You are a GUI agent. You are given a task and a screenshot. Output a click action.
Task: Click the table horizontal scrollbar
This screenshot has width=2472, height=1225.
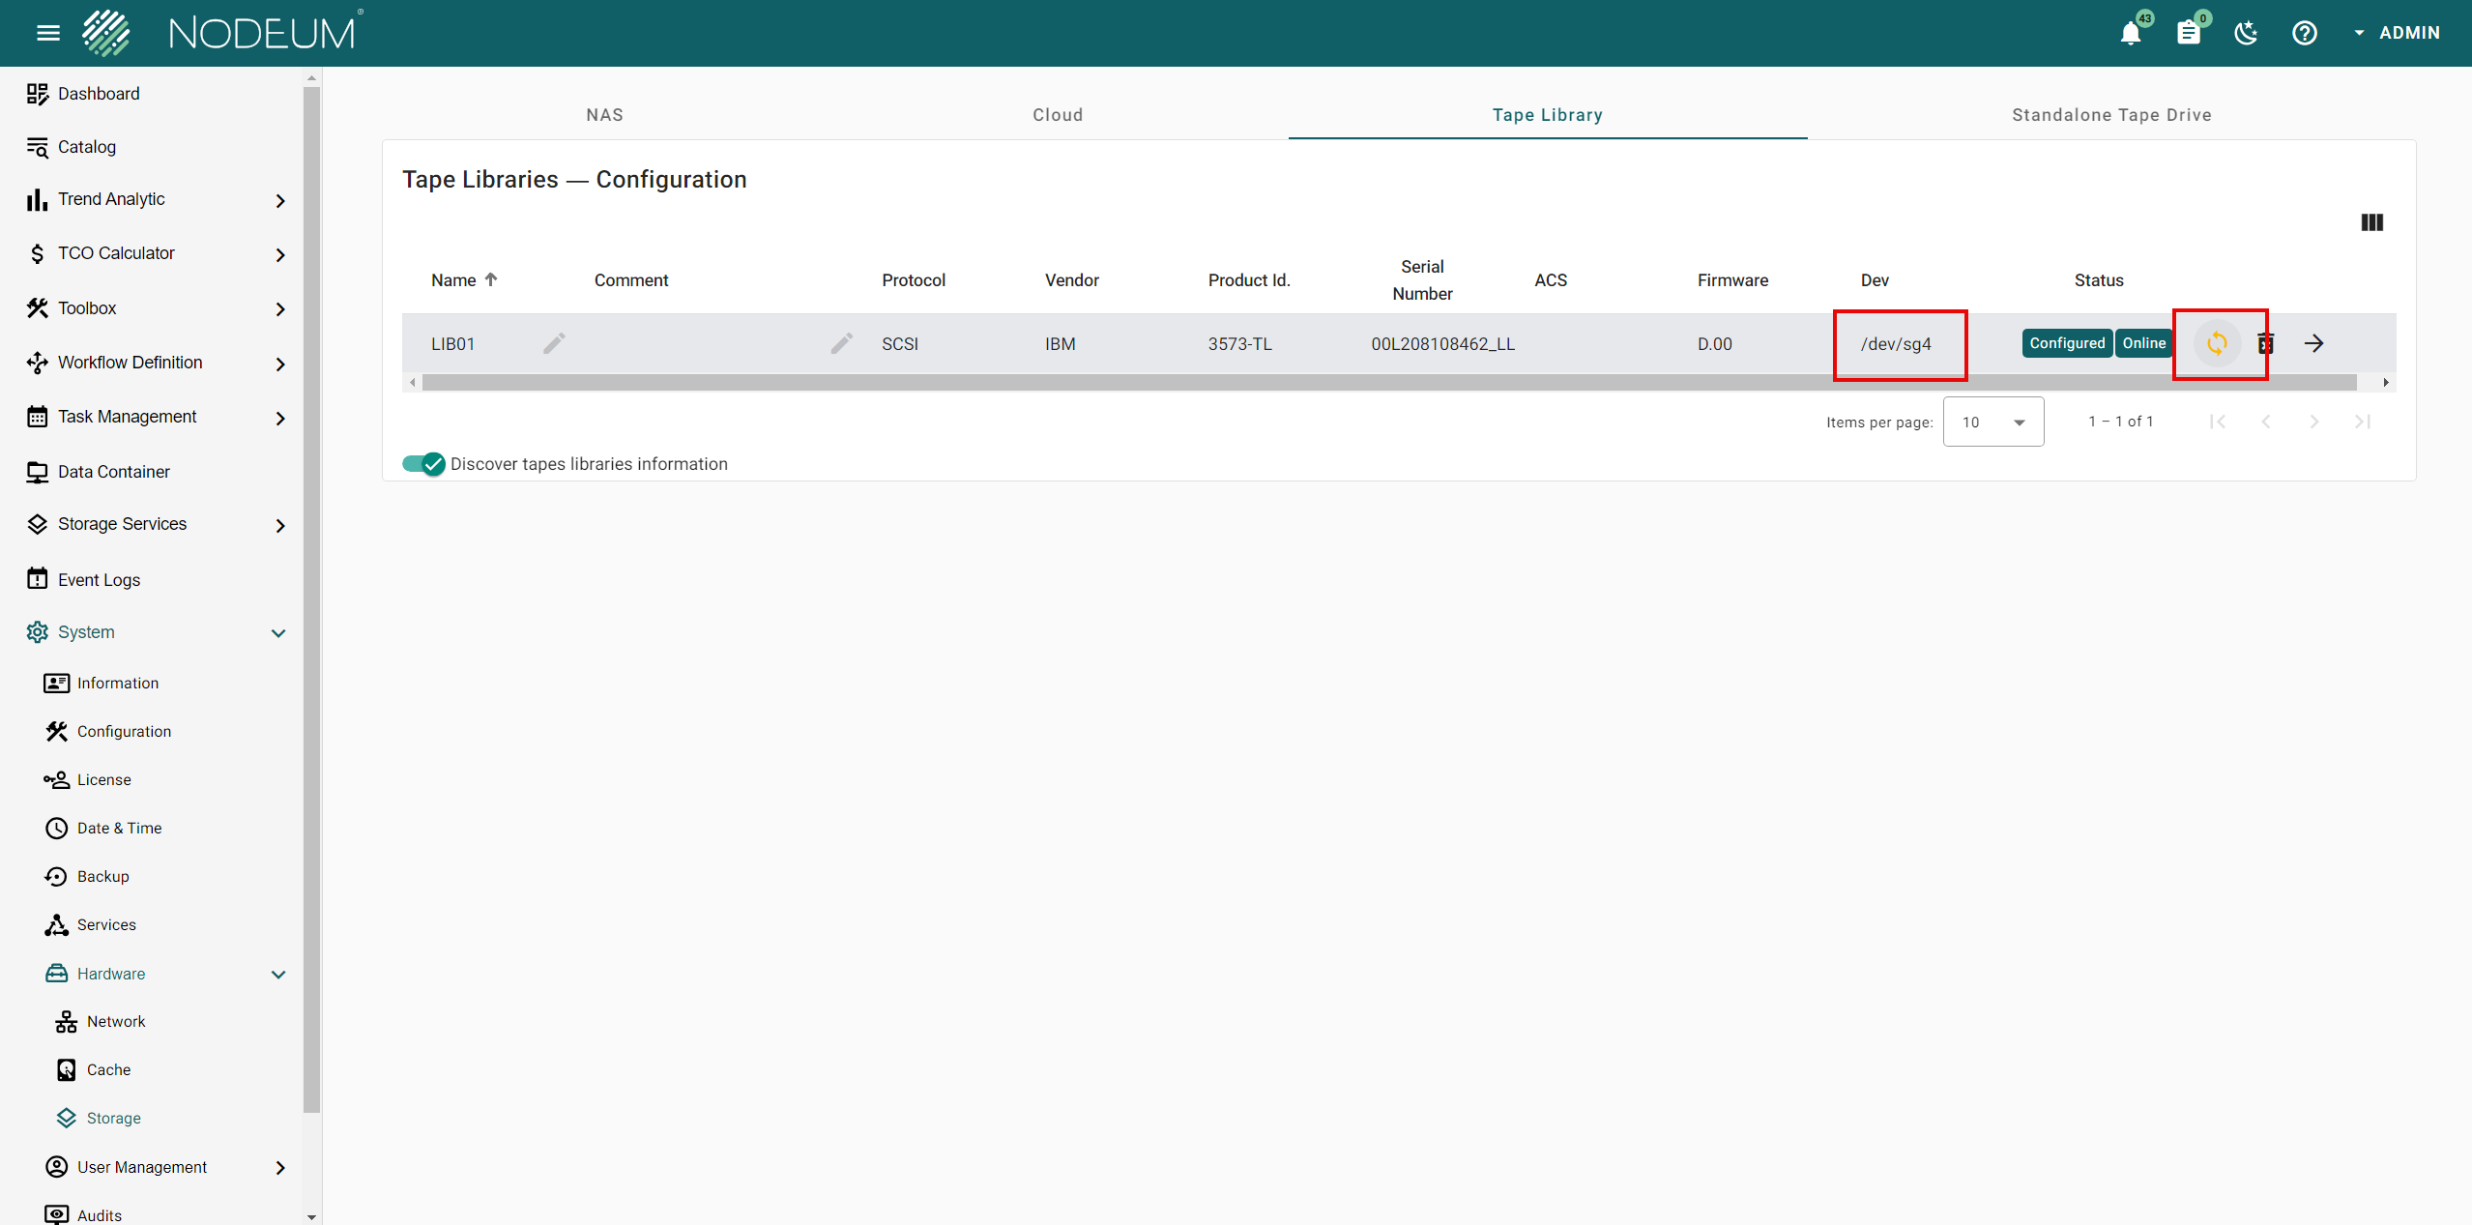click(1388, 383)
